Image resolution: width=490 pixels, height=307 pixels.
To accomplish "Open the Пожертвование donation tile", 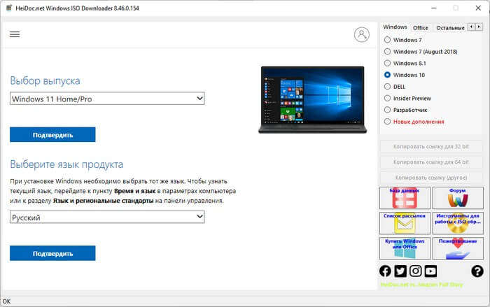I will [x=458, y=248].
